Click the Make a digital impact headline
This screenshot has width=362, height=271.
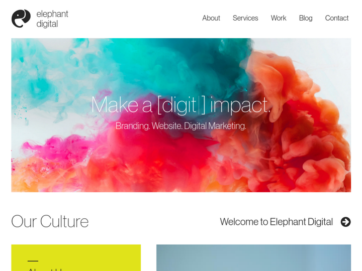click(181, 105)
